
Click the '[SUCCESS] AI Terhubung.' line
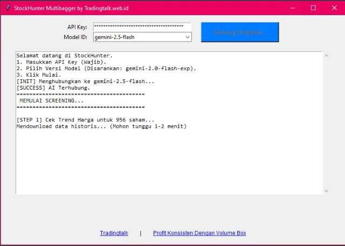(53, 87)
